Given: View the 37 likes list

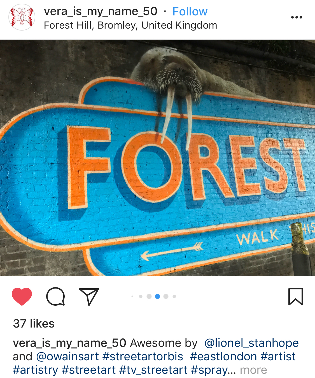Looking at the screenshot, I should 34,324.
